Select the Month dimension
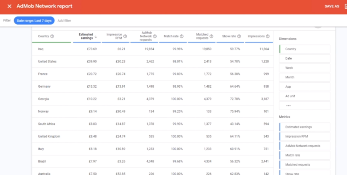This screenshot has width=347, height=175. pyautogui.click(x=305, y=77)
